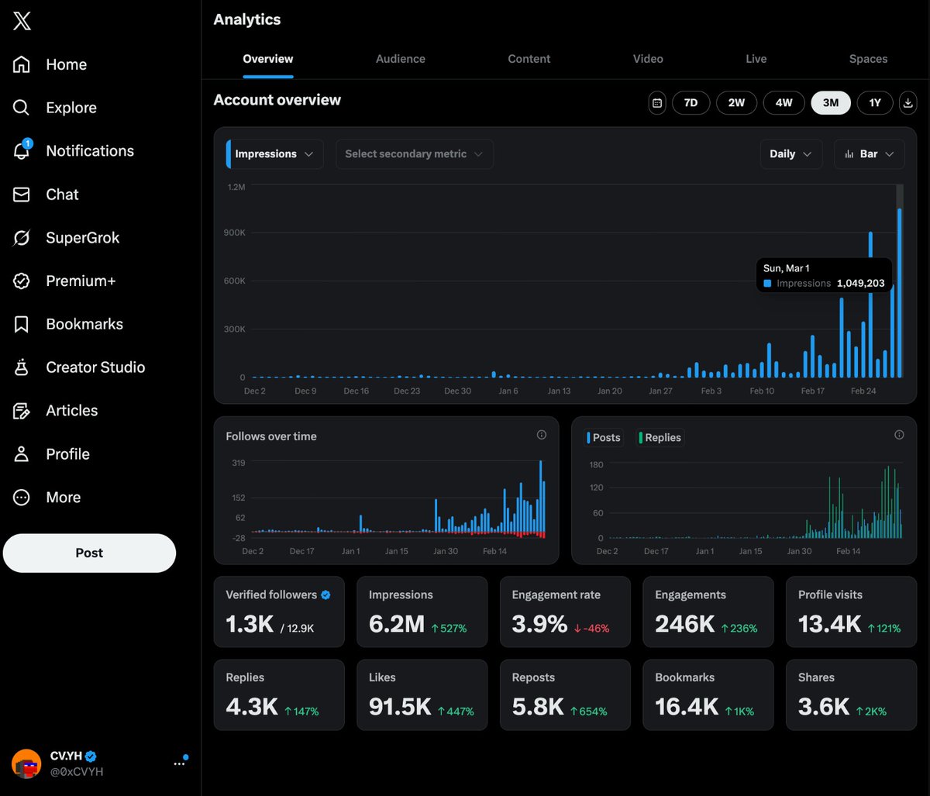Screen dimensions: 930x796
Task: Click the SuperGrok icon
Action: [22, 238]
